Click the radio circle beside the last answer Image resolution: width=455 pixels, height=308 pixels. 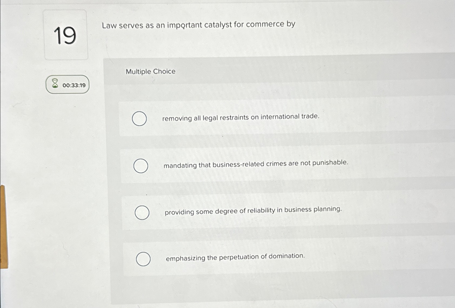click(x=144, y=259)
